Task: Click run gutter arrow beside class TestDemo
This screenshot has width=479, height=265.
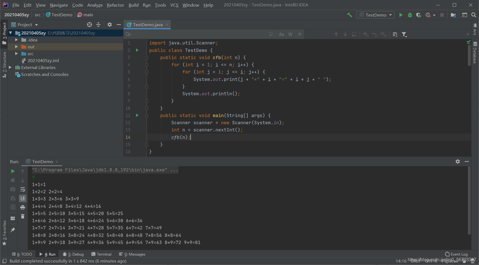Action: [137, 50]
